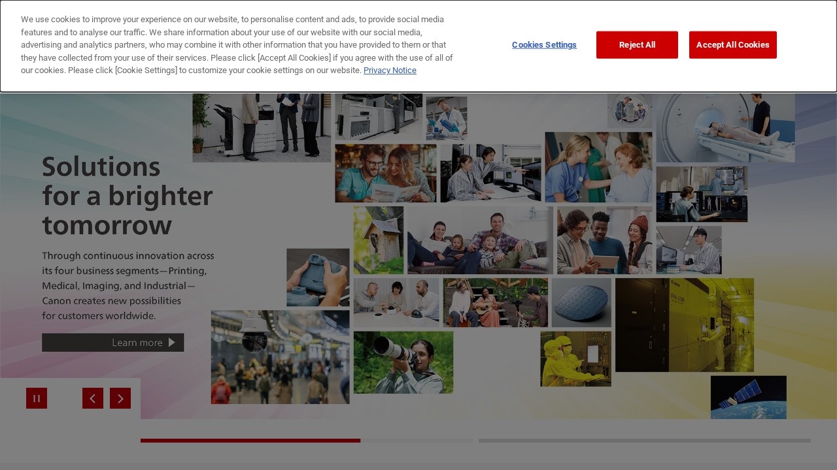Pause the hero slideshow
This screenshot has height=470, width=837.
pyautogui.click(x=37, y=398)
